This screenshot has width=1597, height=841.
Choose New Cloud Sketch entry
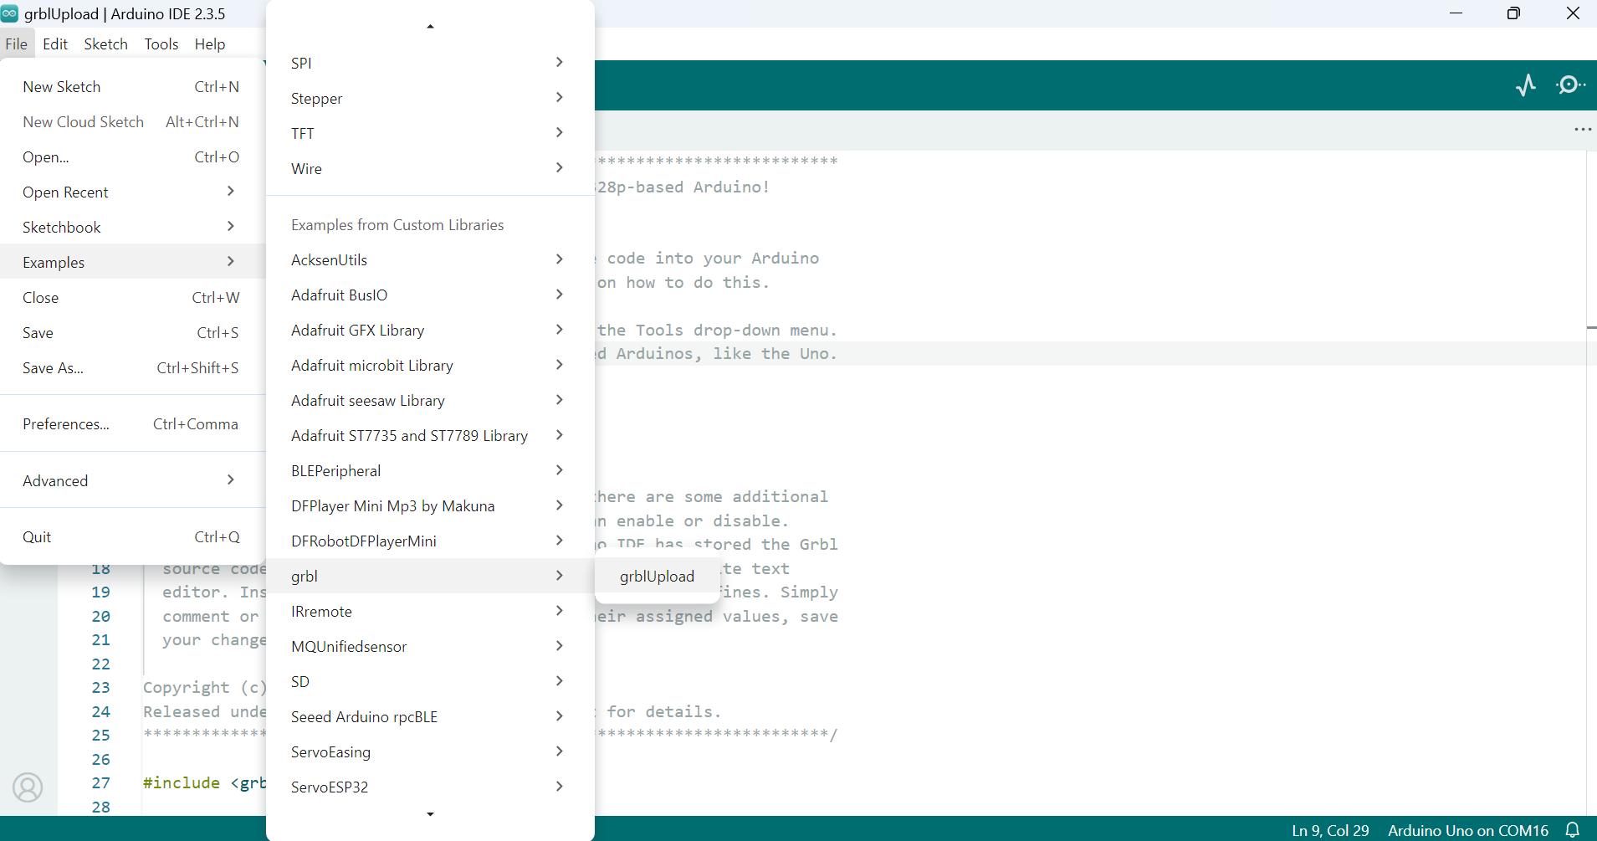[132, 122]
